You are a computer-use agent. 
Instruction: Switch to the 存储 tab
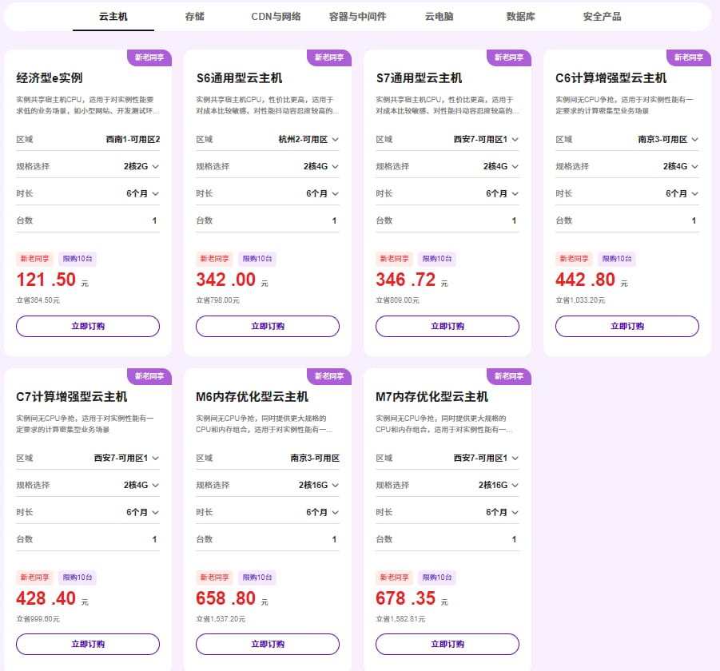point(193,16)
